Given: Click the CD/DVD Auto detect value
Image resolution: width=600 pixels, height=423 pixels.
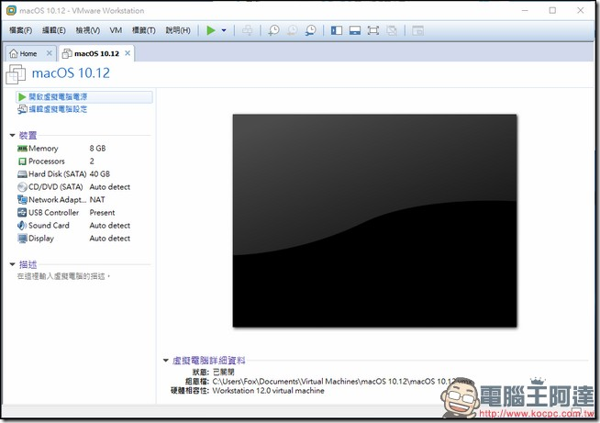Looking at the screenshot, I should 110,187.
